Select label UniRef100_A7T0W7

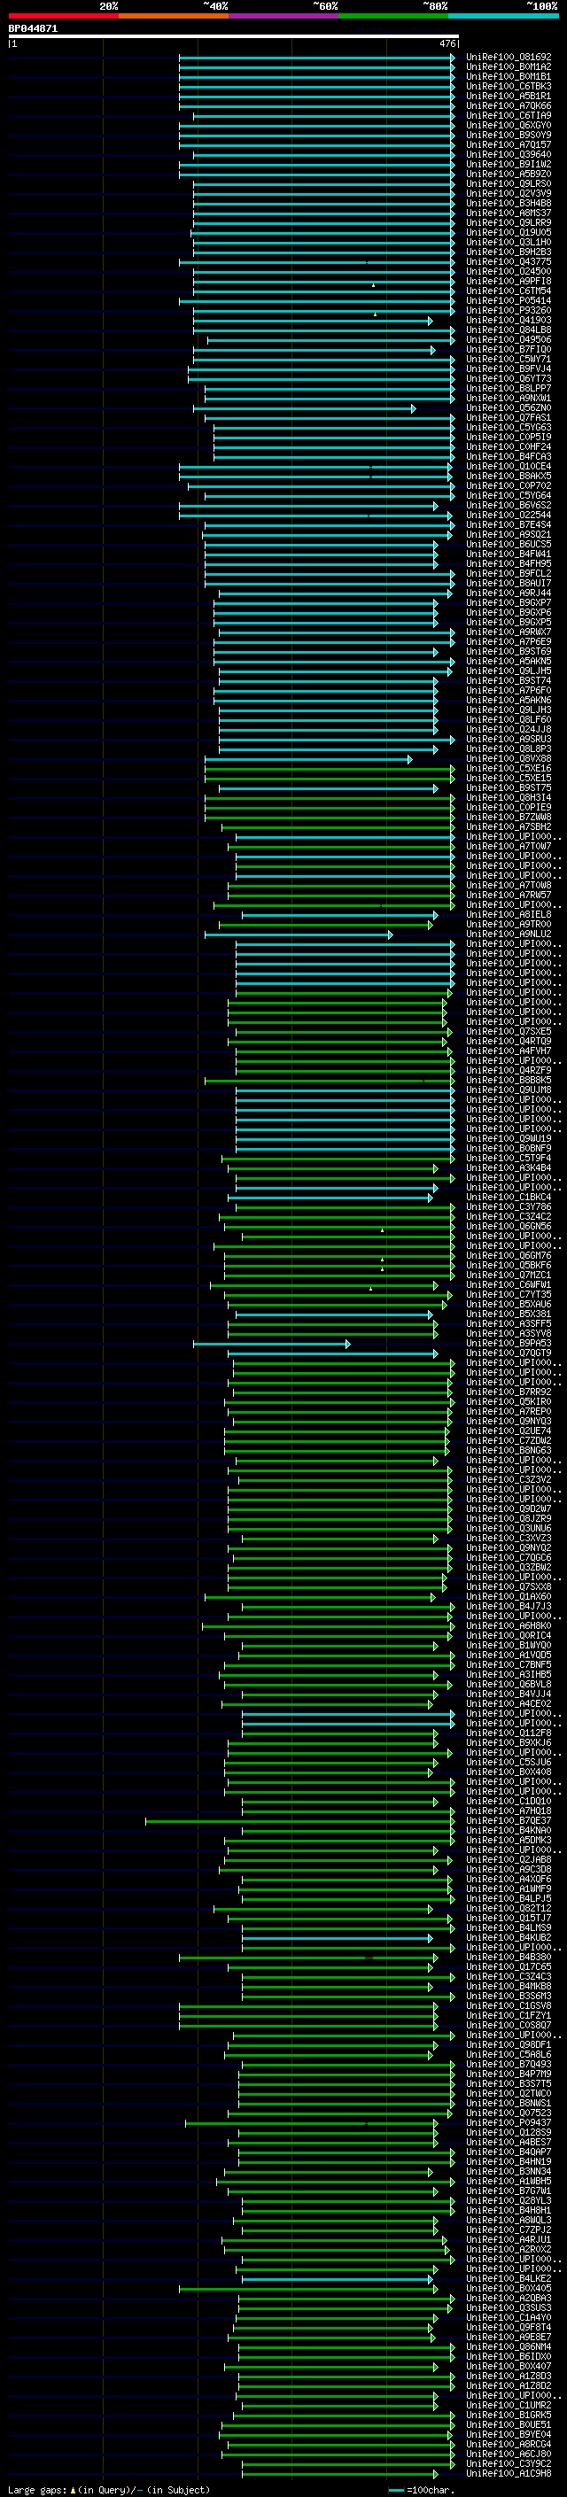509,846
